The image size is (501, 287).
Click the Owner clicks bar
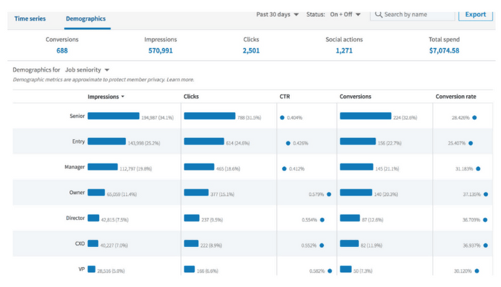[x=196, y=193]
